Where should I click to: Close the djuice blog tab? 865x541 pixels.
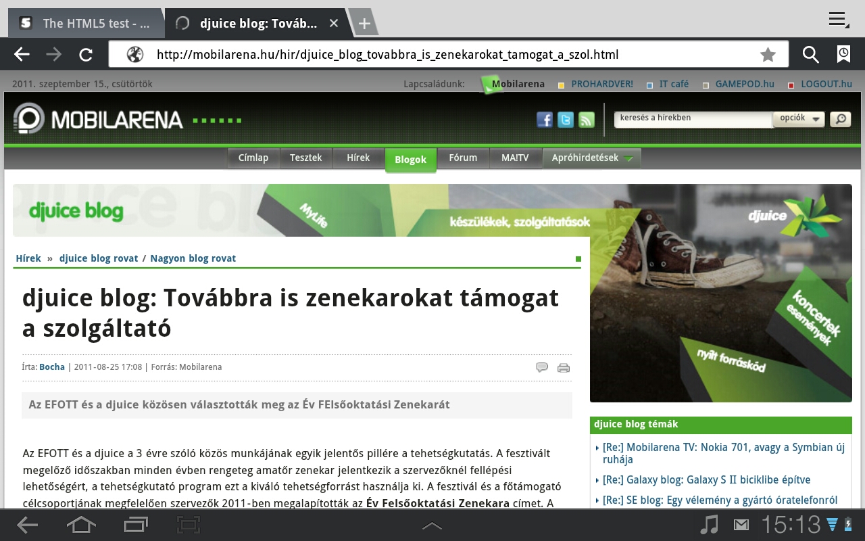coord(334,24)
